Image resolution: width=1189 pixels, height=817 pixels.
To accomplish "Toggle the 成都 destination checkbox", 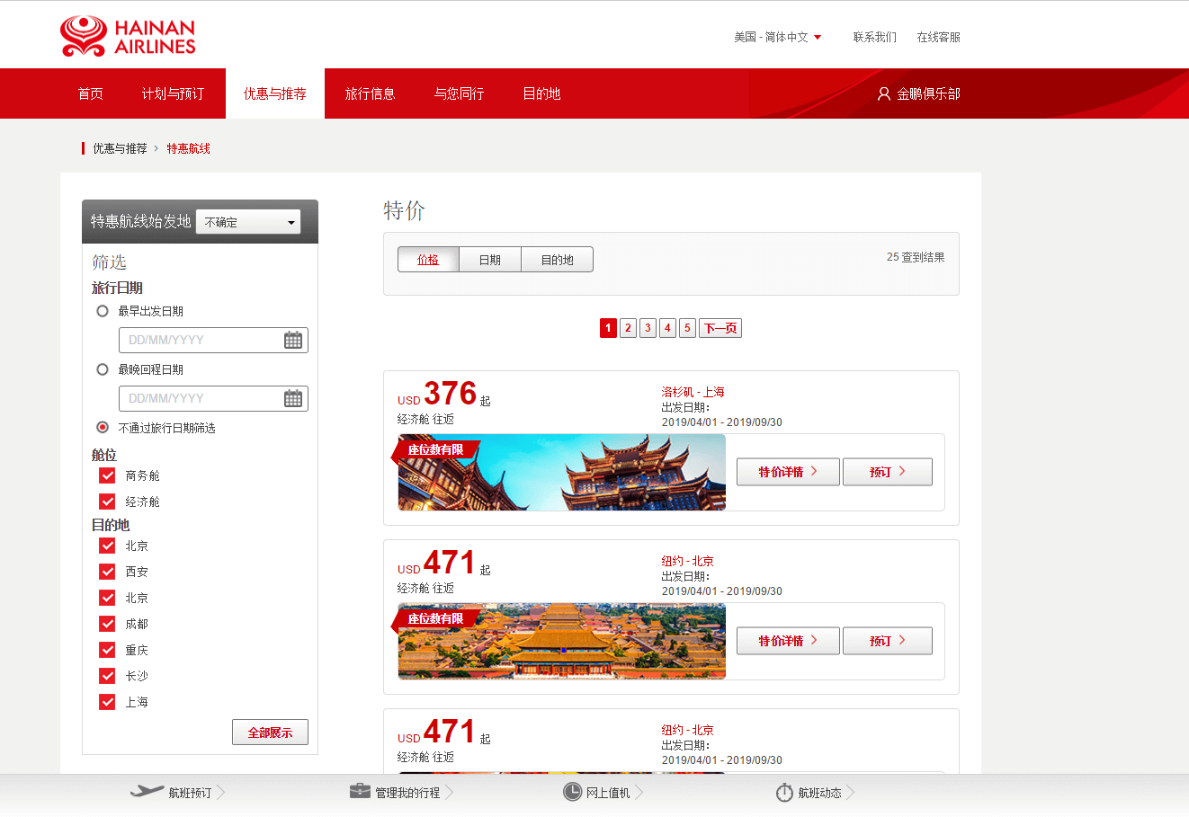I will click(x=107, y=624).
